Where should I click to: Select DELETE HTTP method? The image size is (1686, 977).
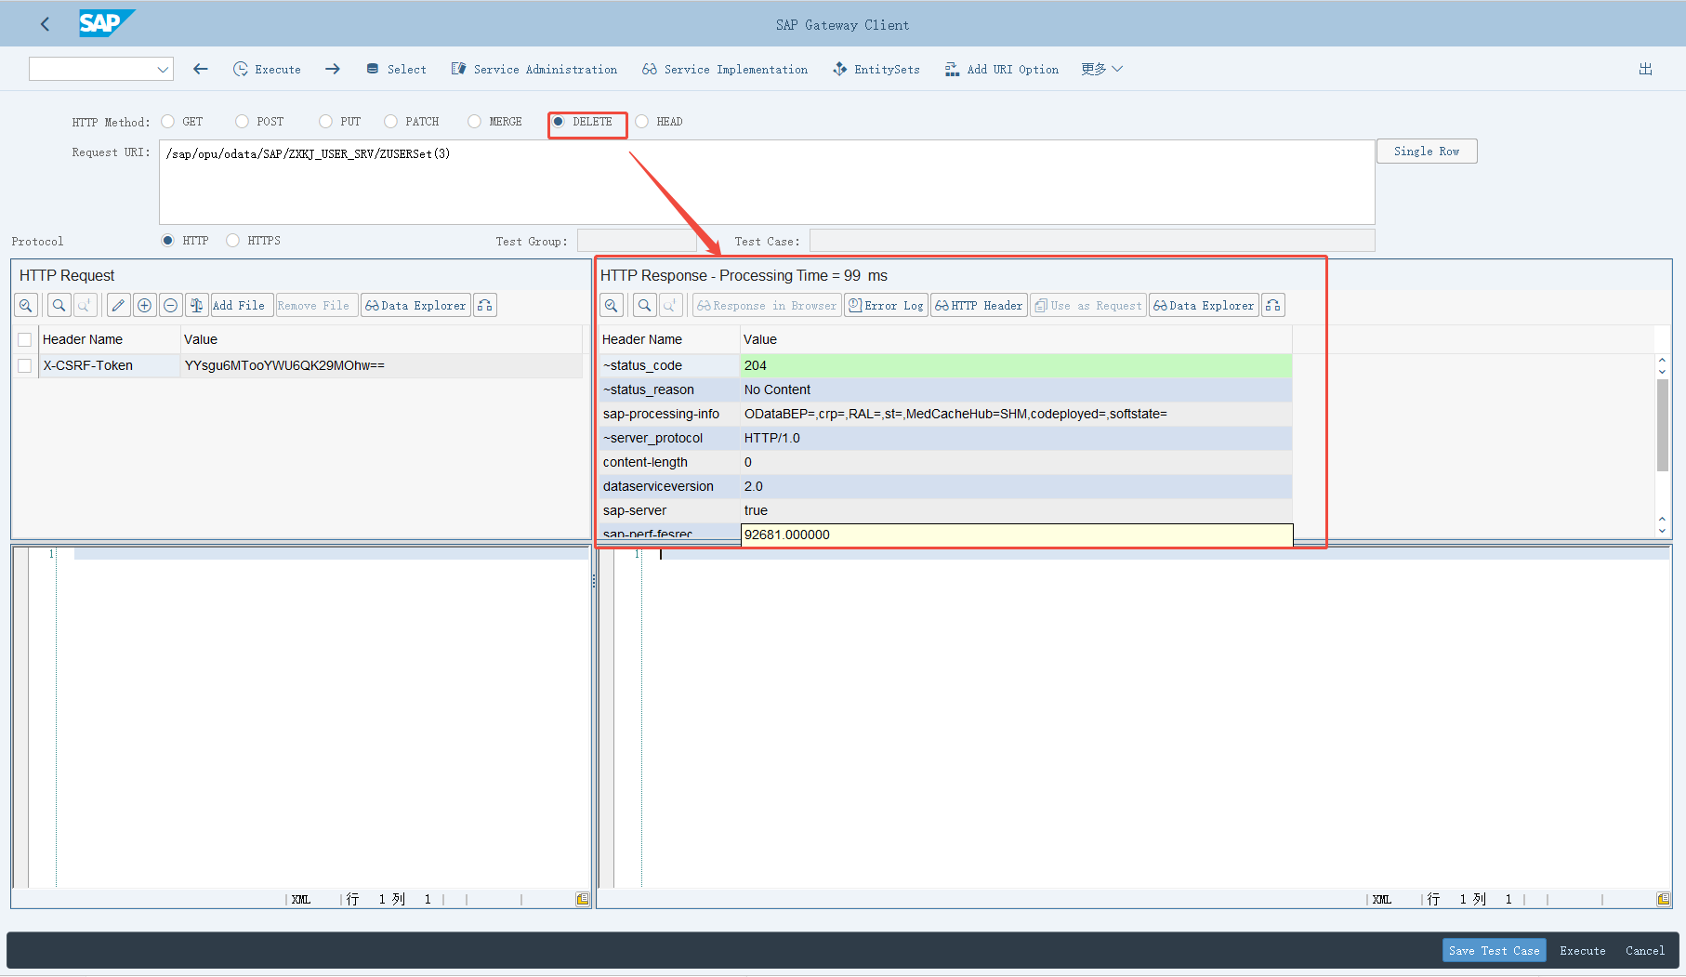click(x=559, y=121)
